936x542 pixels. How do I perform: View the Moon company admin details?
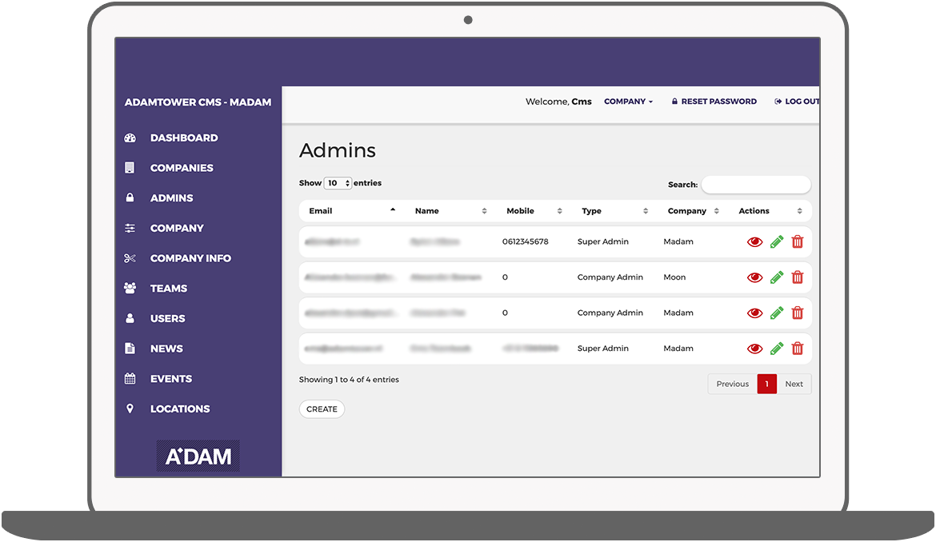coord(754,277)
